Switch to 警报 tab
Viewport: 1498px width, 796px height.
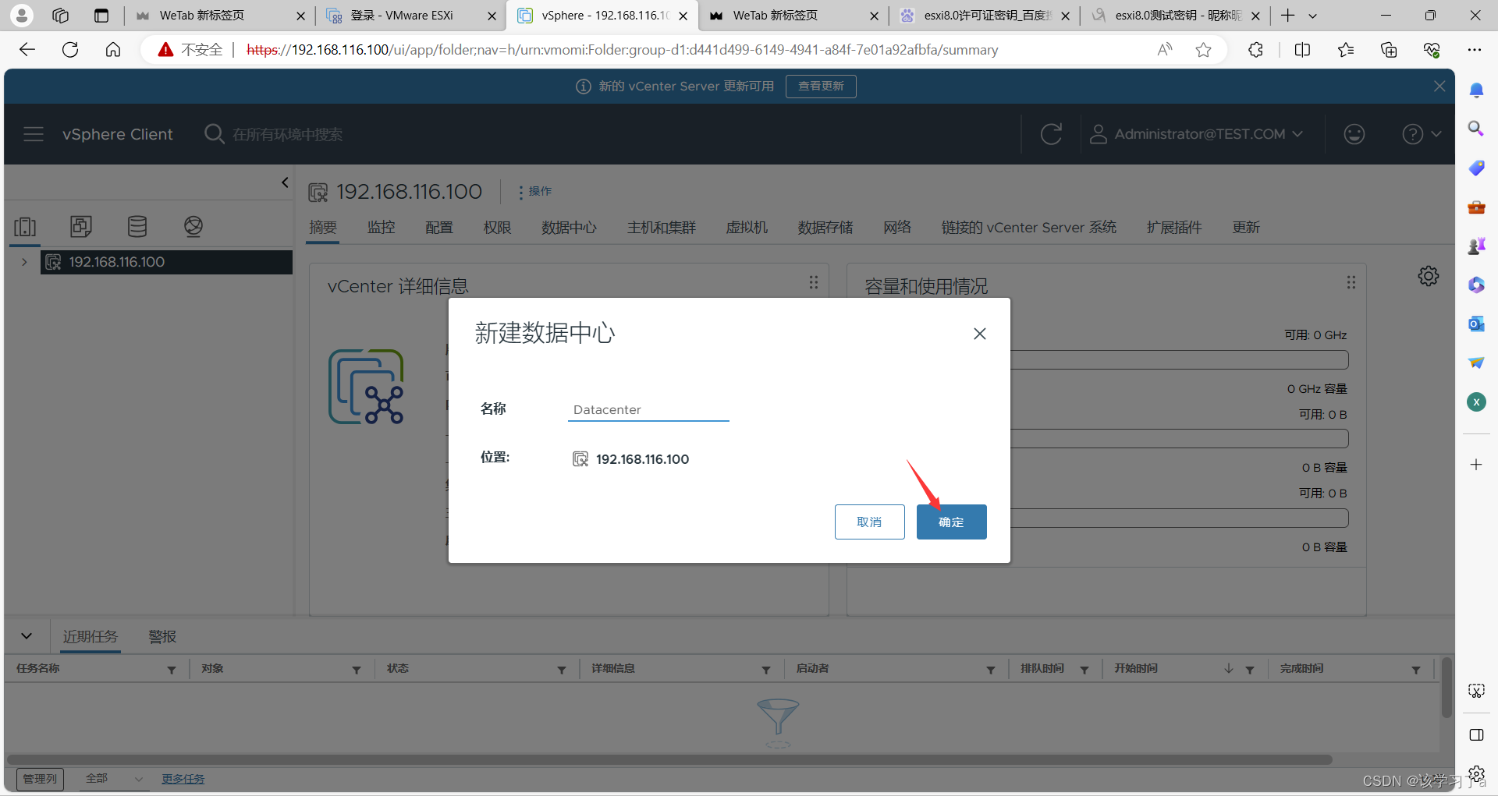(x=162, y=637)
